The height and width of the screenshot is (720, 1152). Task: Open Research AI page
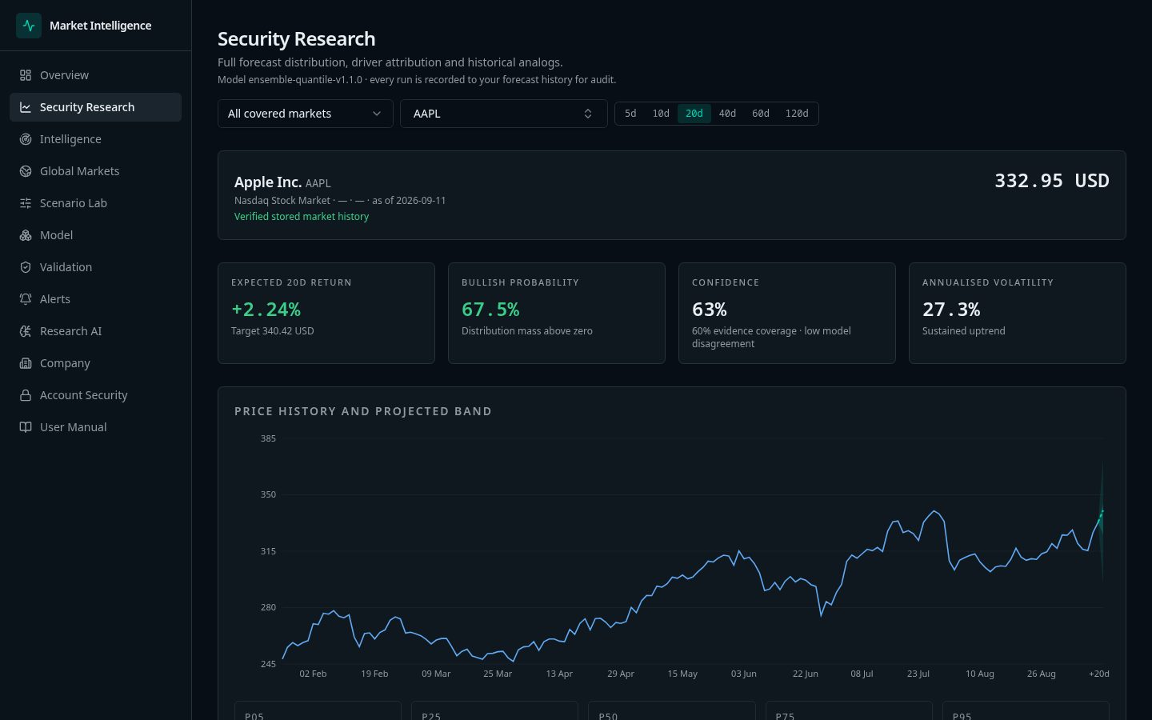[95, 331]
